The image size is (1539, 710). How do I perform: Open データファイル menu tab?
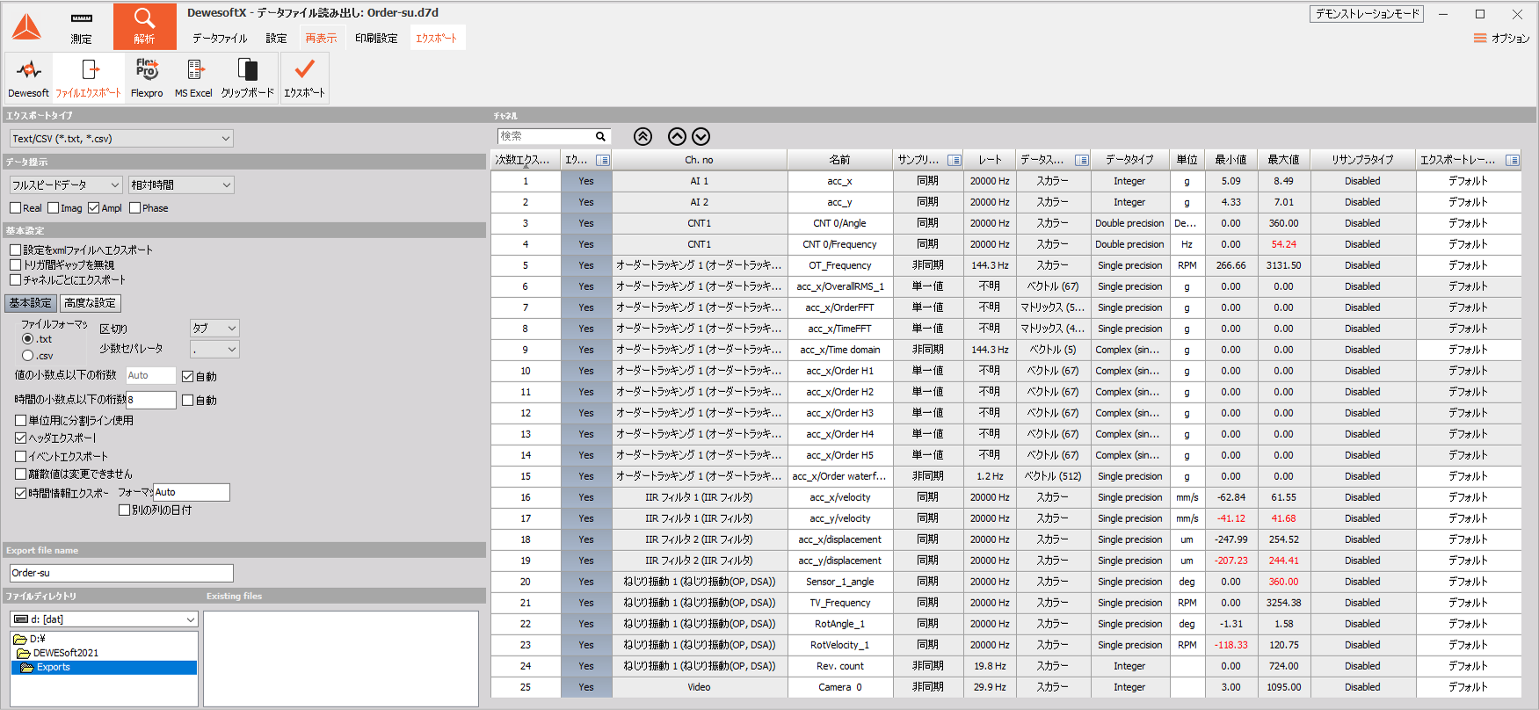tap(220, 39)
